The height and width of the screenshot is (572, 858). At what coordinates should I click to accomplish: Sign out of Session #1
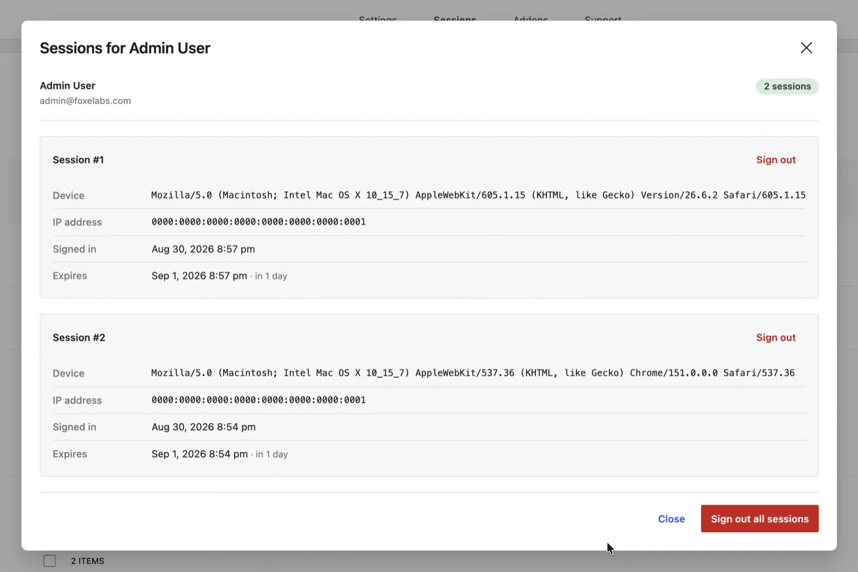point(775,160)
